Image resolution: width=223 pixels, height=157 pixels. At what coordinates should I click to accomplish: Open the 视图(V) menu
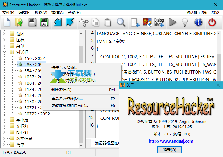tap(41, 13)
